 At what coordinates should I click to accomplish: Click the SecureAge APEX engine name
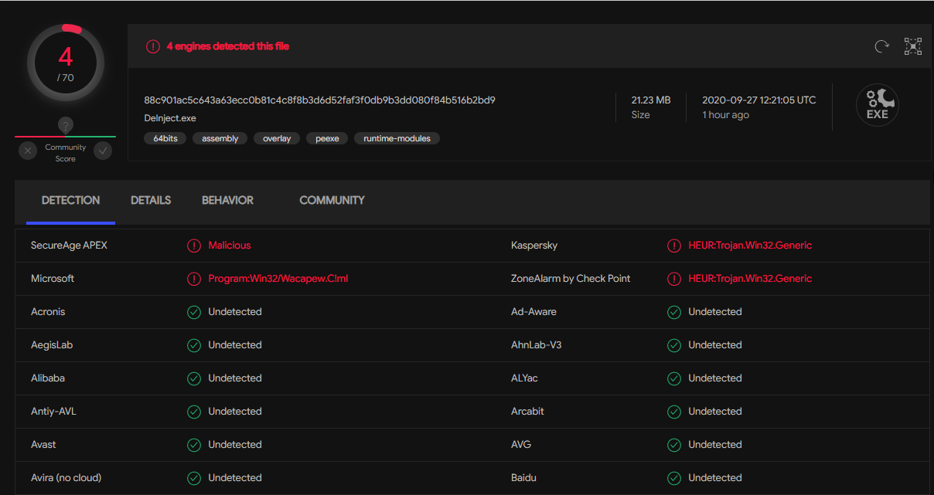pyautogui.click(x=70, y=246)
